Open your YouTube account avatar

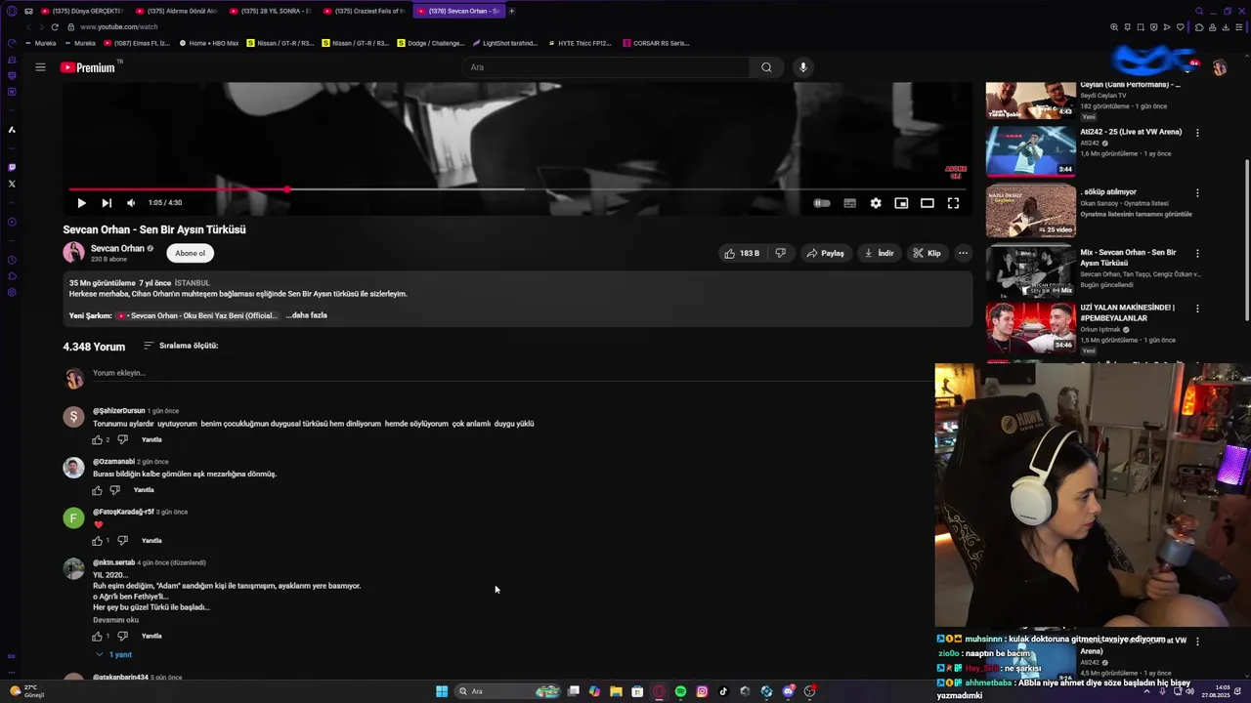(1219, 67)
